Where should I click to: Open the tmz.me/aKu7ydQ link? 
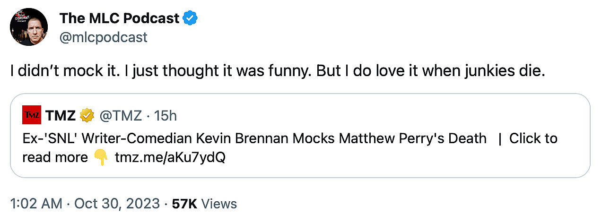tap(170, 157)
